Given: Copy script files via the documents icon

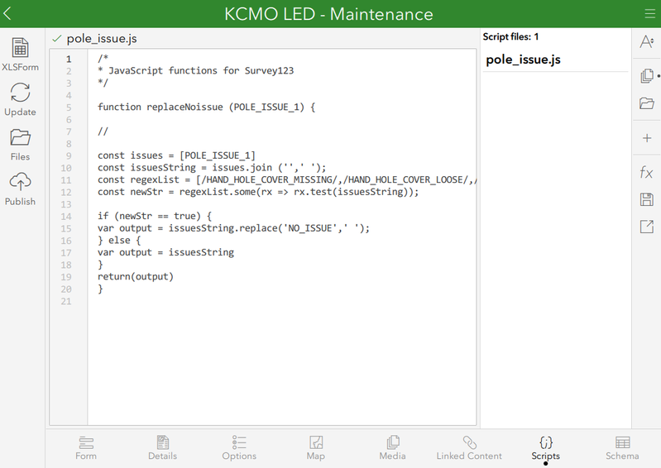Looking at the screenshot, I should (647, 76).
